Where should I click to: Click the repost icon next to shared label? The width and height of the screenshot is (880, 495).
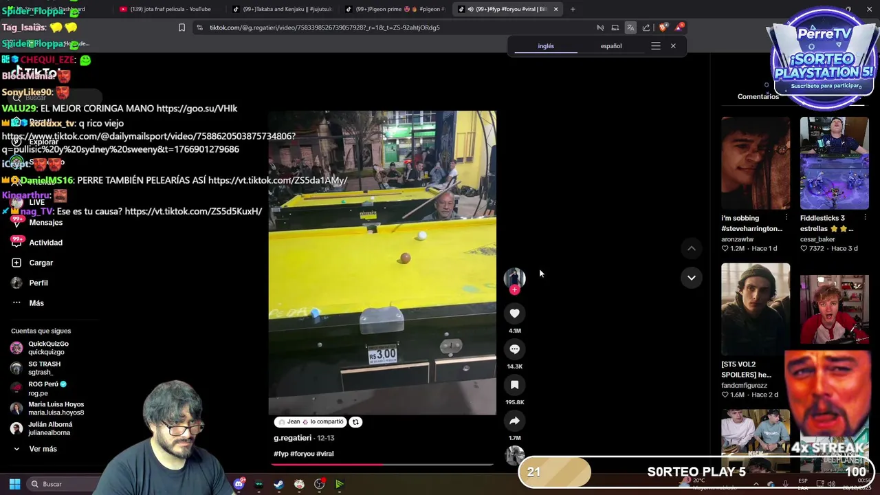tap(355, 422)
